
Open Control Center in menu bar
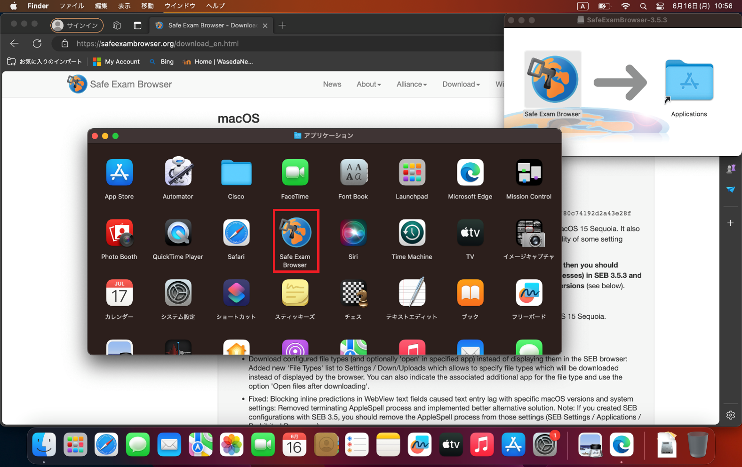[x=660, y=6]
